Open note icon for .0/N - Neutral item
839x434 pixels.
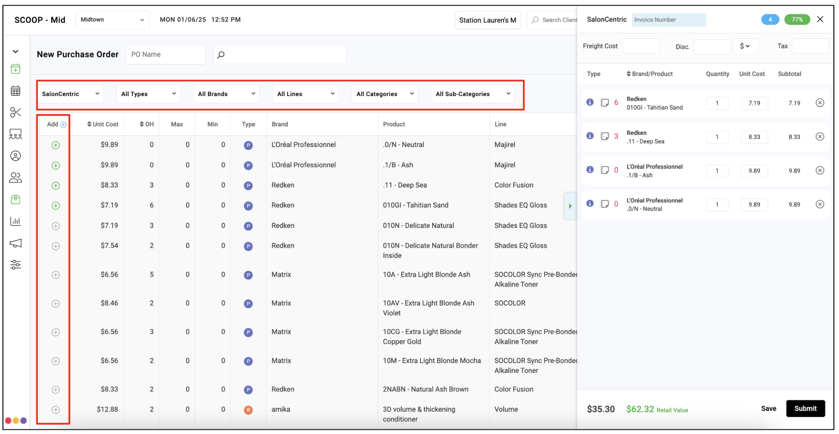[606, 204]
